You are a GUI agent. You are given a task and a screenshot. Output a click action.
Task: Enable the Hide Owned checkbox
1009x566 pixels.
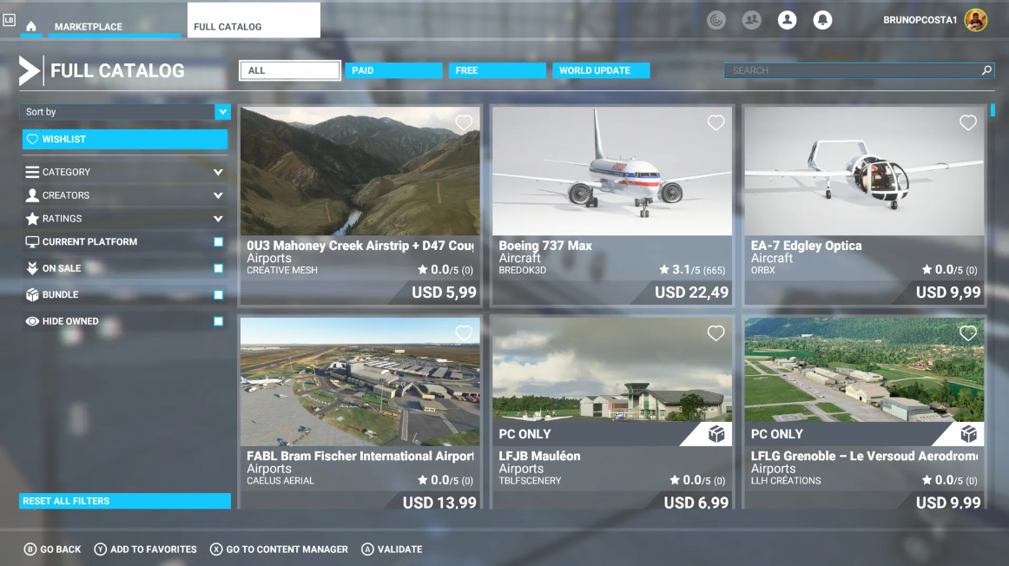218,321
